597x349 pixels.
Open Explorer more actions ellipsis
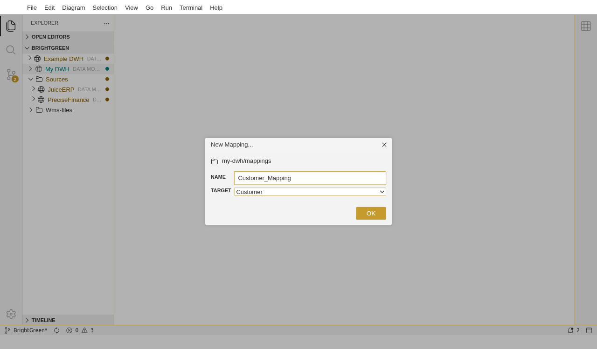pyautogui.click(x=106, y=23)
